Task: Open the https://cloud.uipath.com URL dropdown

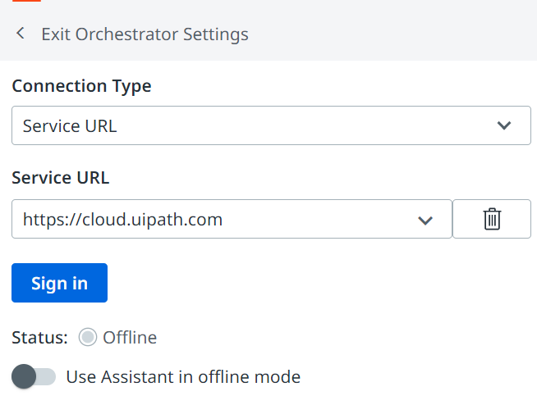Action: [232, 220]
